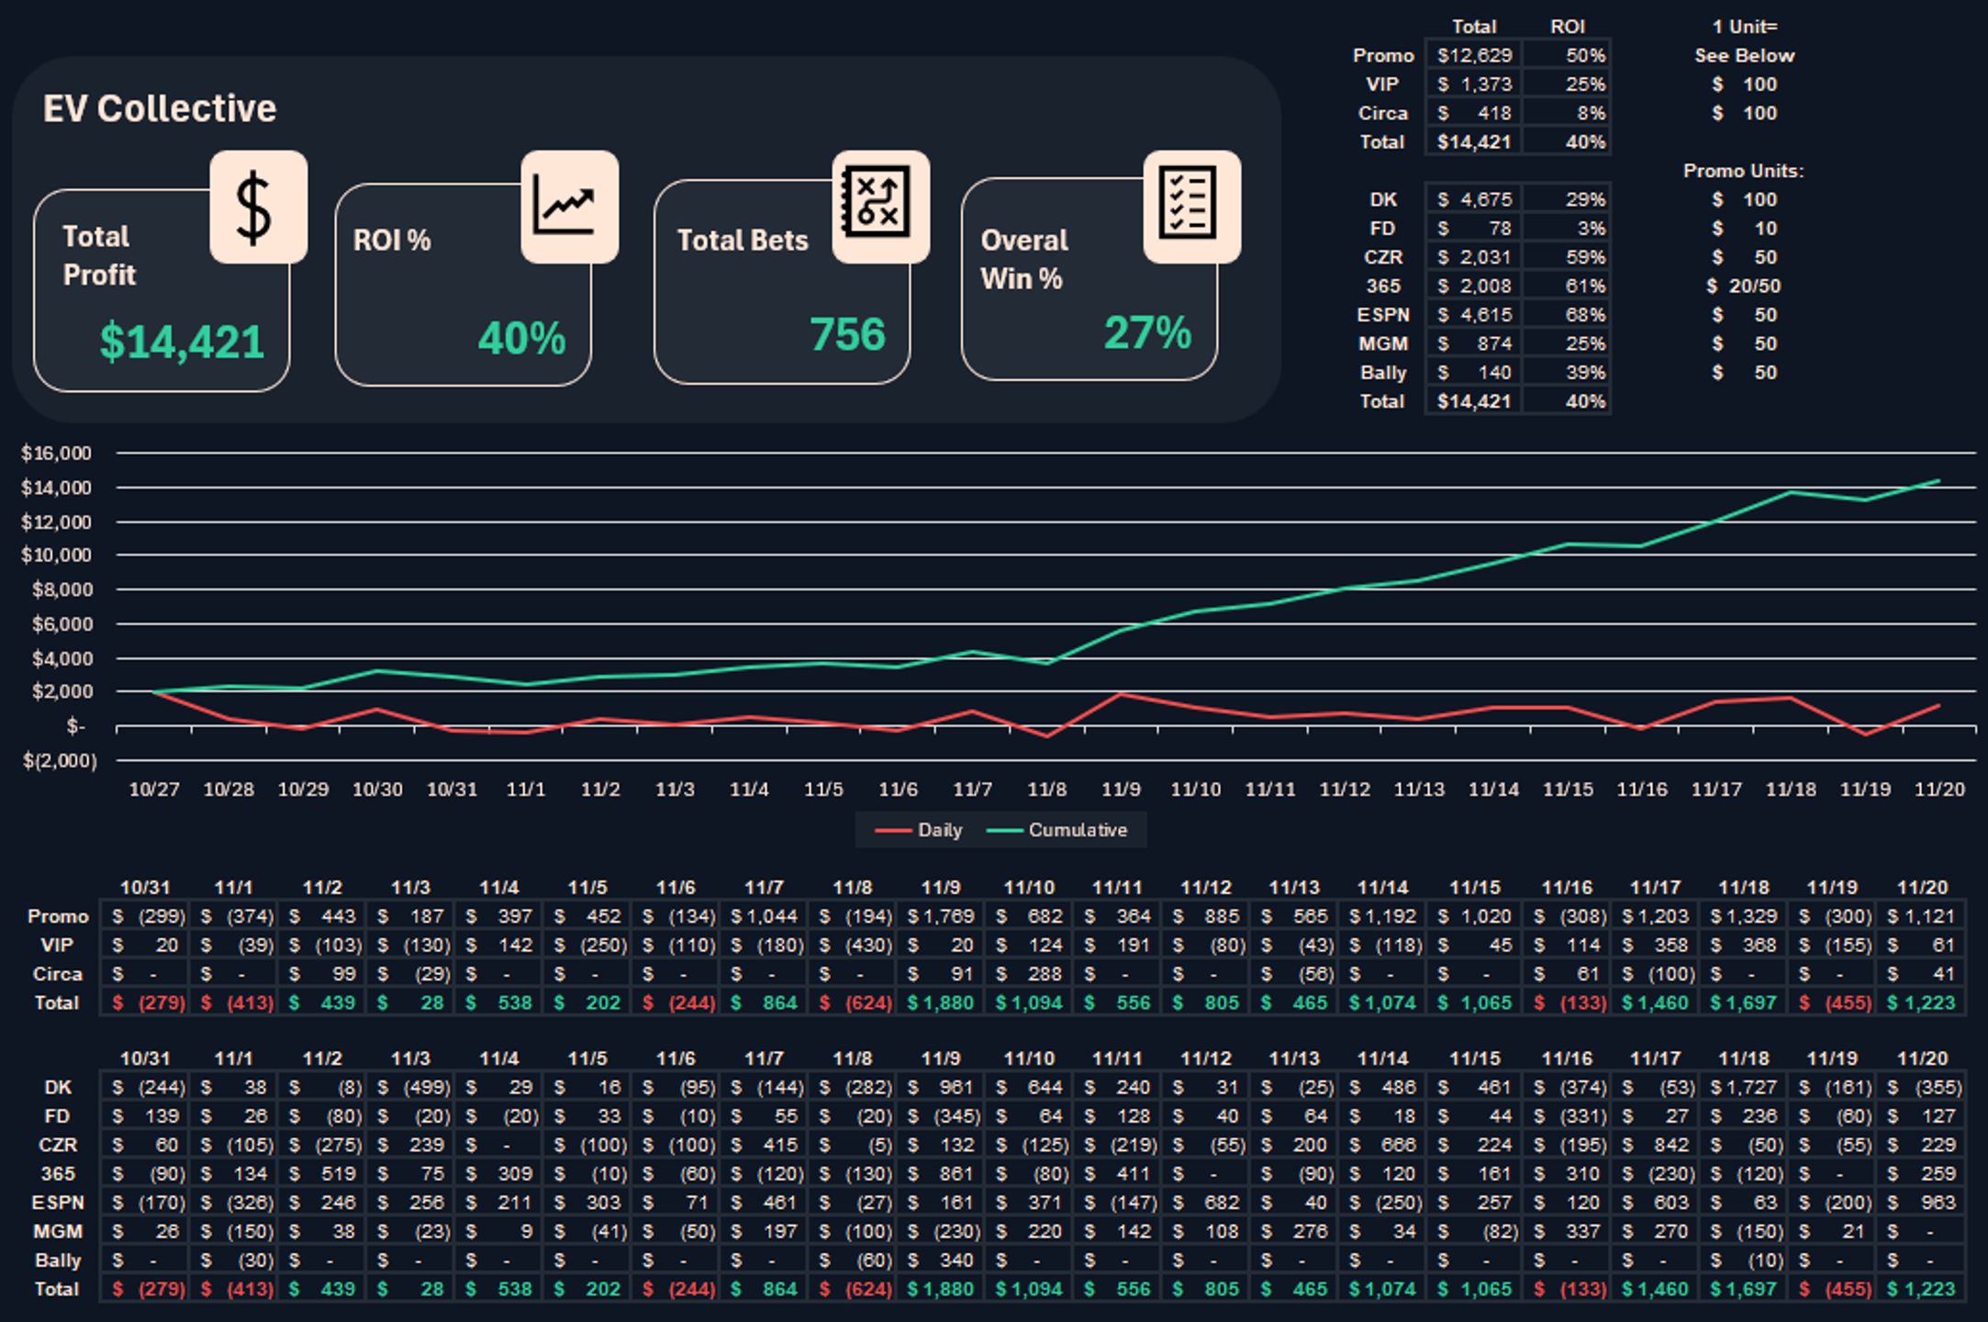Image resolution: width=1988 pixels, height=1322 pixels.
Task: Select the ESPN ROI 68% cell
Action: coord(1568,315)
